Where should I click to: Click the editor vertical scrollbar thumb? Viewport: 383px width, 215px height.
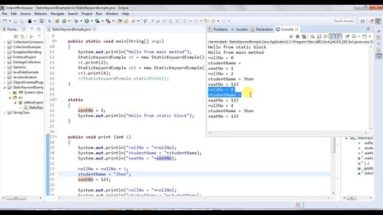click(333, 145)
